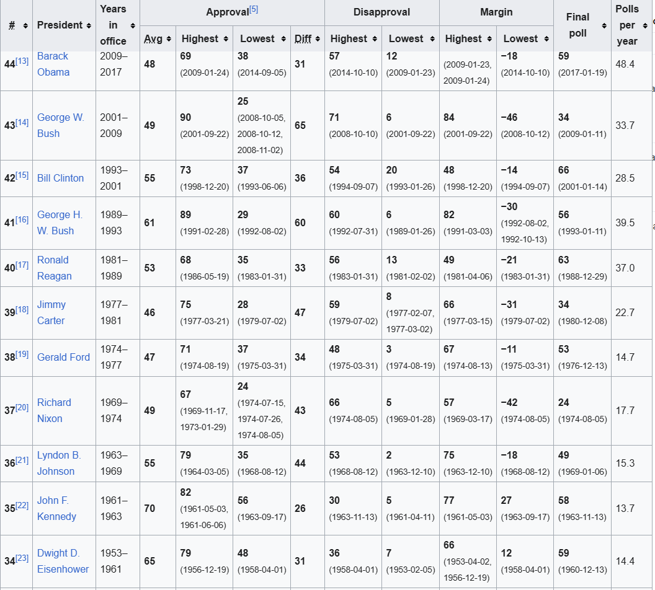Select Reagan's years 1981–1989 cell
655x590 pixels.
click(117, 268)
